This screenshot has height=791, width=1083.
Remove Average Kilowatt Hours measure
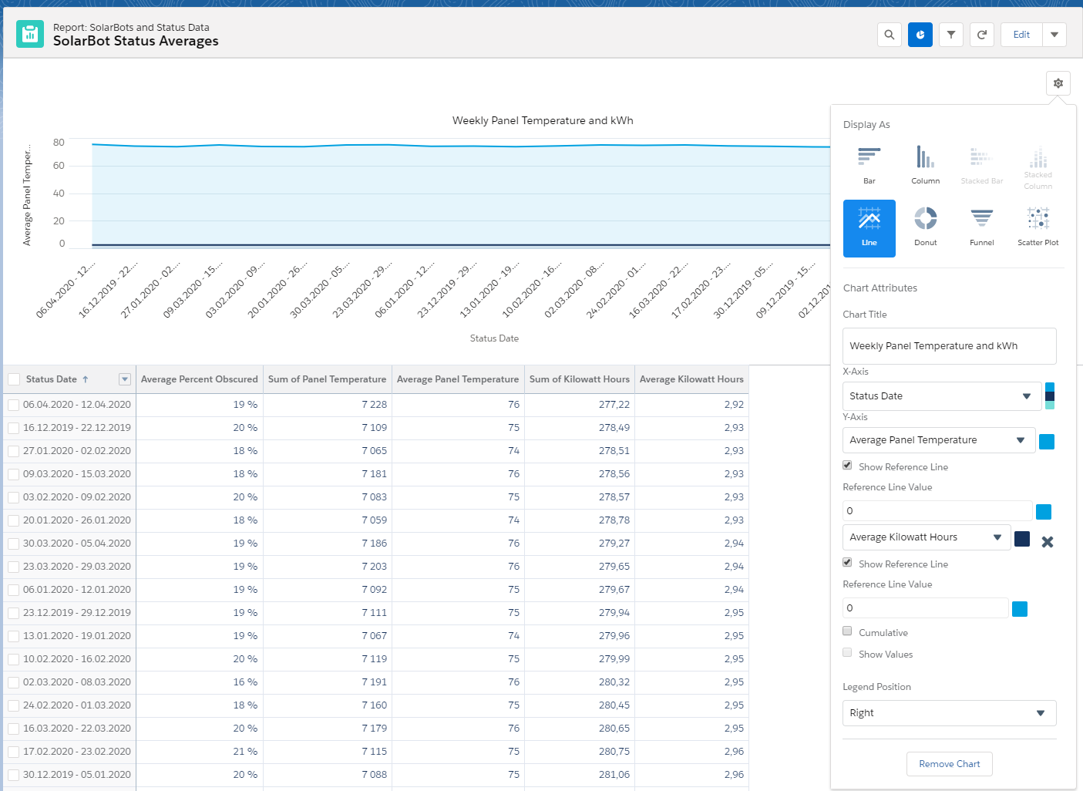pos(1047,542)
